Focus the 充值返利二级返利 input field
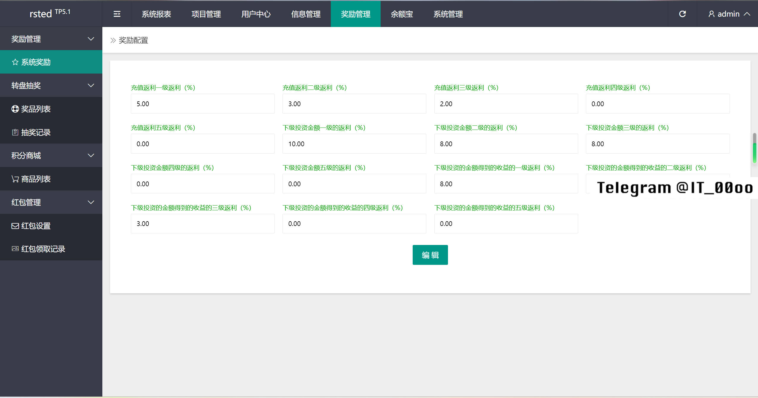Image resolution: width=758 pixels, height=398 pixels. pos(354,104)
